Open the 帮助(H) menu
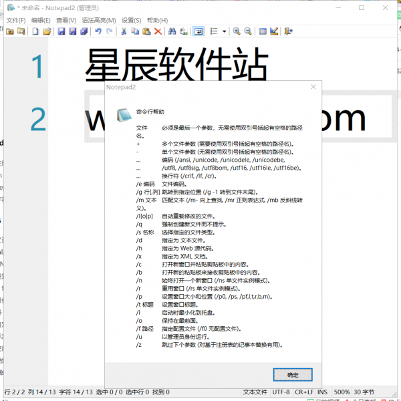This screenshot has width=401, height=401. coord(157,21)
